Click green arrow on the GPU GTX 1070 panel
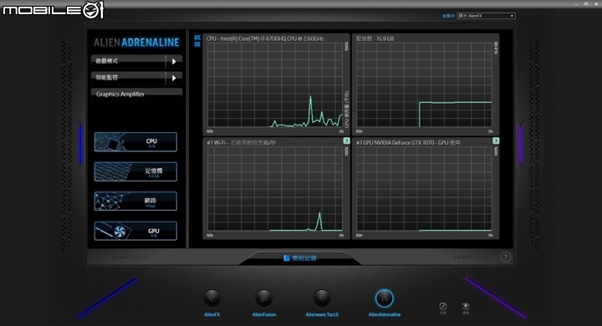The image size is (602, 326). coord(496,141)
